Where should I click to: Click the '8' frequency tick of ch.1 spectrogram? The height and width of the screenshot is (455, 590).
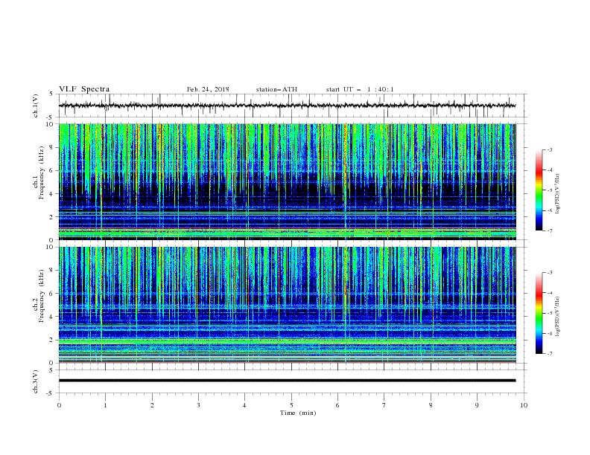[52, 147]
